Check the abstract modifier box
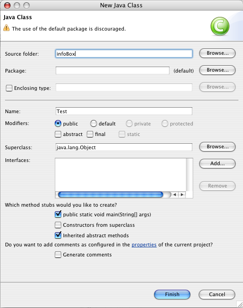Screen dimensions: 243x308 [x=58, y=134]
